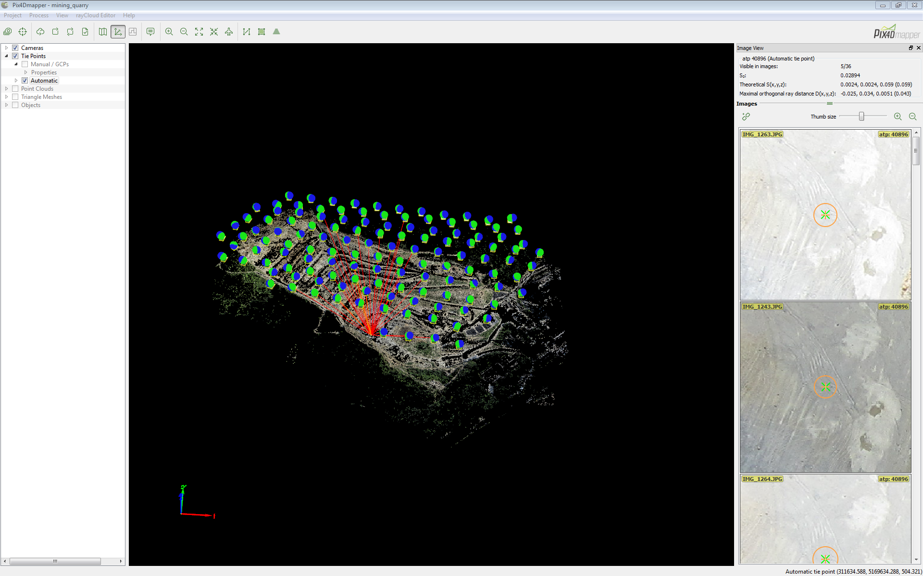This screenshot has width=923, height=576.
Task: Open the Mosaic Editor icon
Action: click(133, 32)
